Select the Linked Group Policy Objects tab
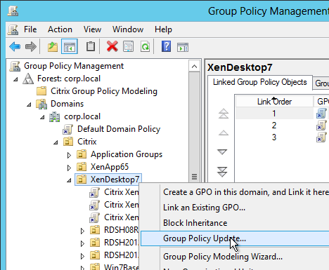 tap(260, 82)
